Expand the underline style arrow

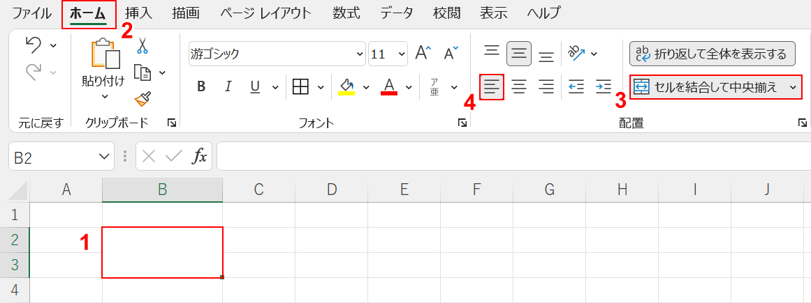[x=275, y=86]
